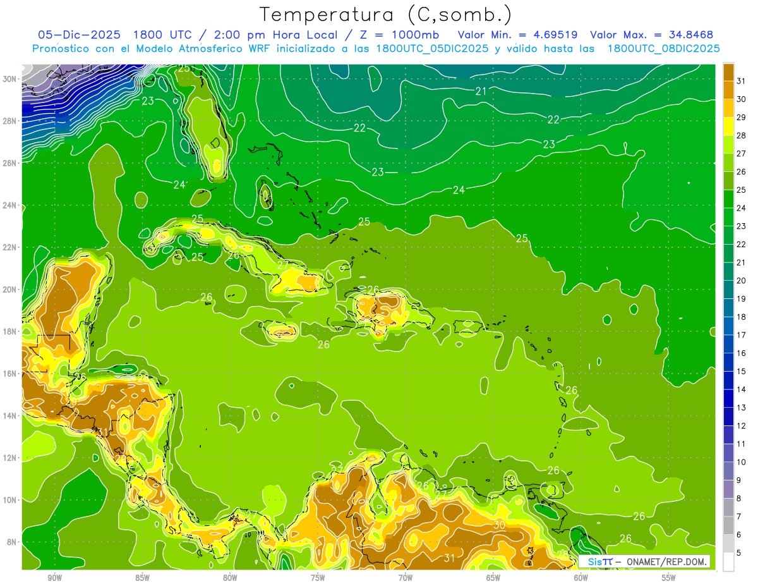Click the gold swatch between 29 and 30
The image size is (758, 586).
tap(728, 108)
